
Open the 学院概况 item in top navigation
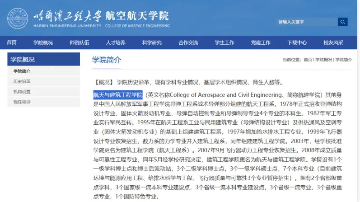43,42
